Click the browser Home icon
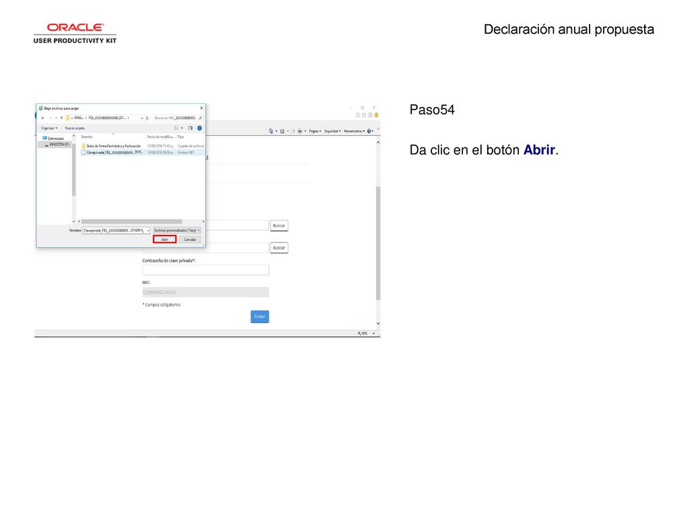 point(358,115)
